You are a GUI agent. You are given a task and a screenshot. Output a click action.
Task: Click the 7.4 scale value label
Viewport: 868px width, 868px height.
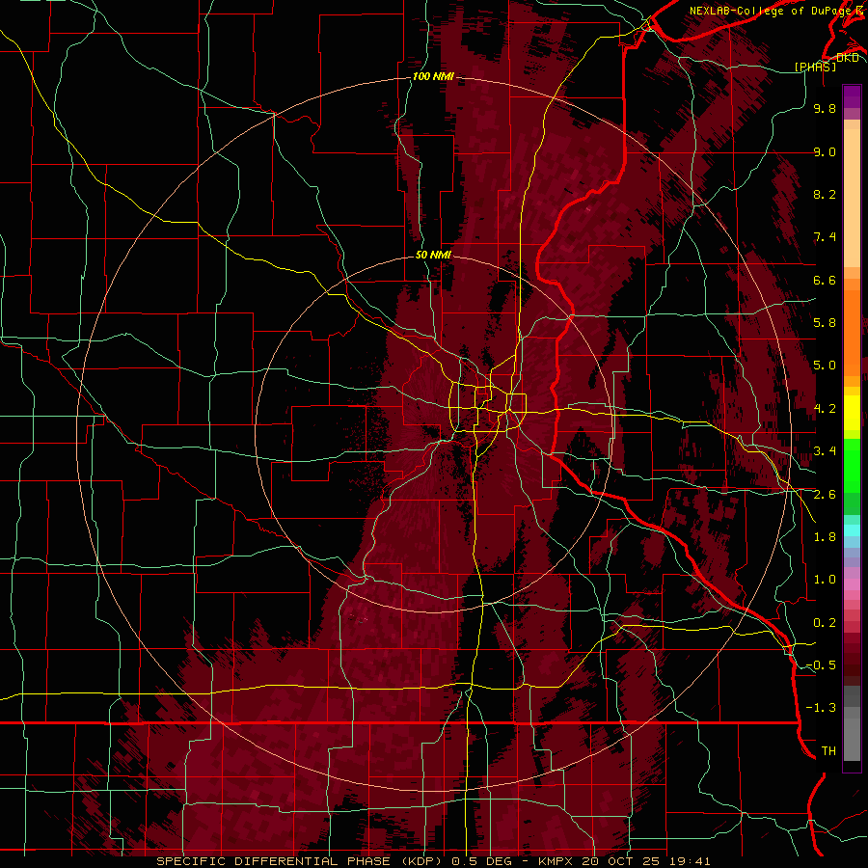click(825, 237)
